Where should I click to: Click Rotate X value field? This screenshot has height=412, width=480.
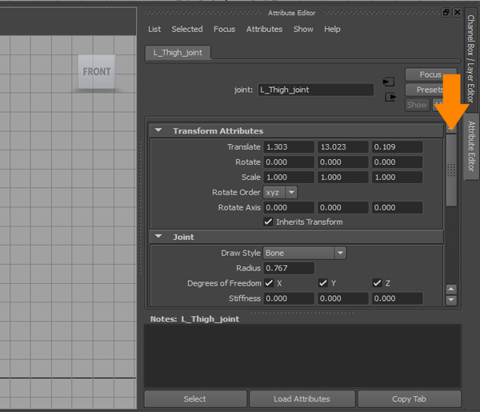(289, 162)
